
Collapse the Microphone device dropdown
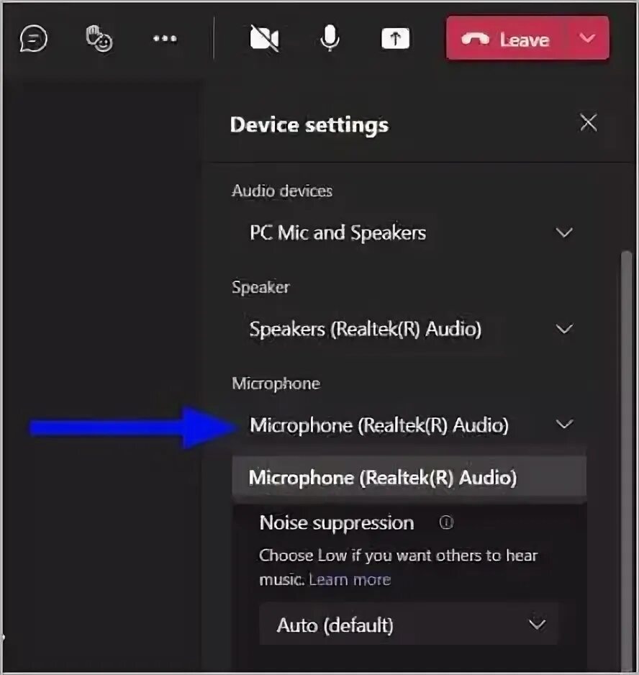(409, 425)
